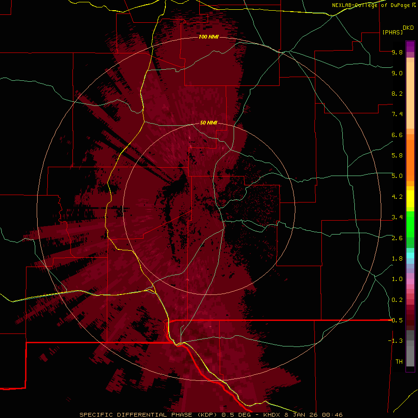The image size is (418, 418).
Task: Pick the purple top segment of color bar
Action: pyautogui.click(x=410, y=46)
